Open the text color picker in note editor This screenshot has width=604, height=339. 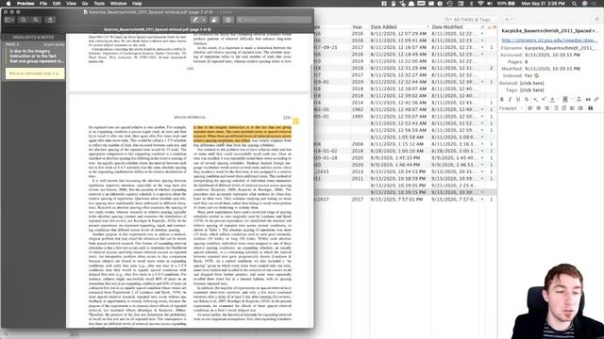(x=552, y=100)
